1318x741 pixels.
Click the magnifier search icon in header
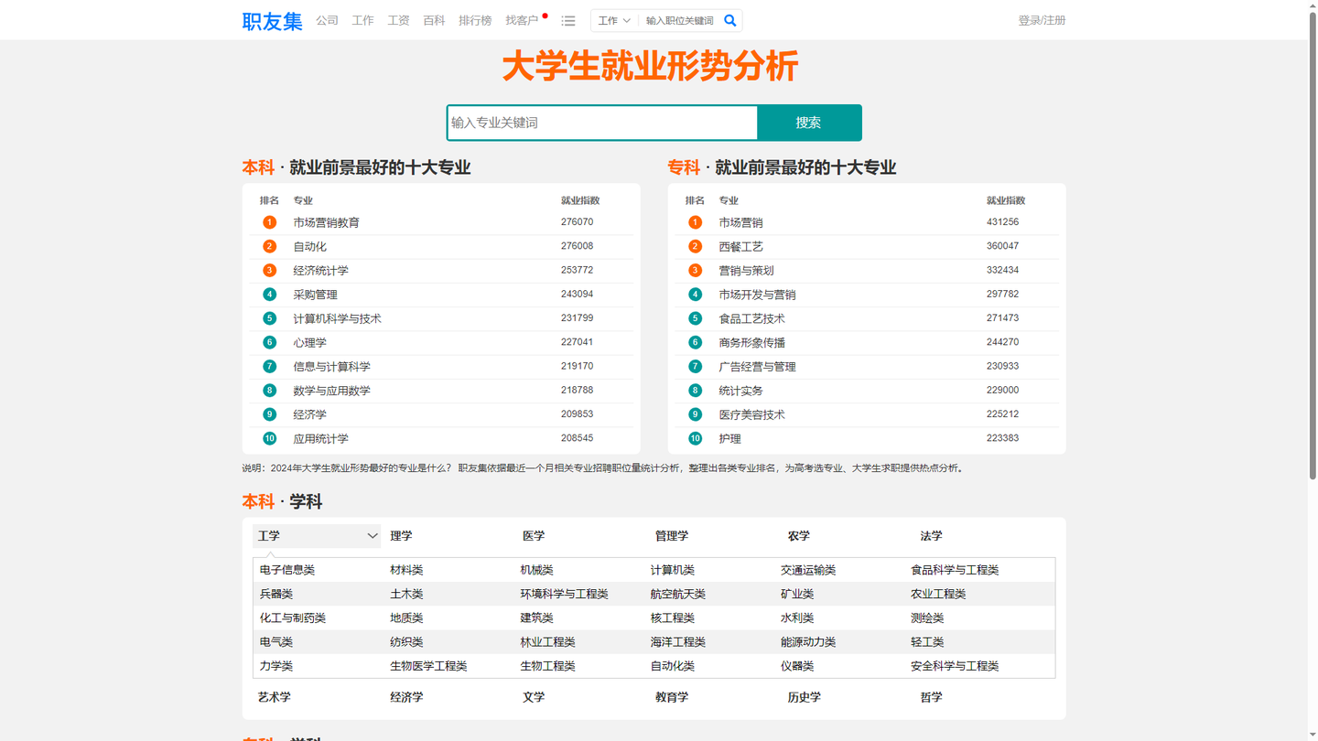[730, 20]
